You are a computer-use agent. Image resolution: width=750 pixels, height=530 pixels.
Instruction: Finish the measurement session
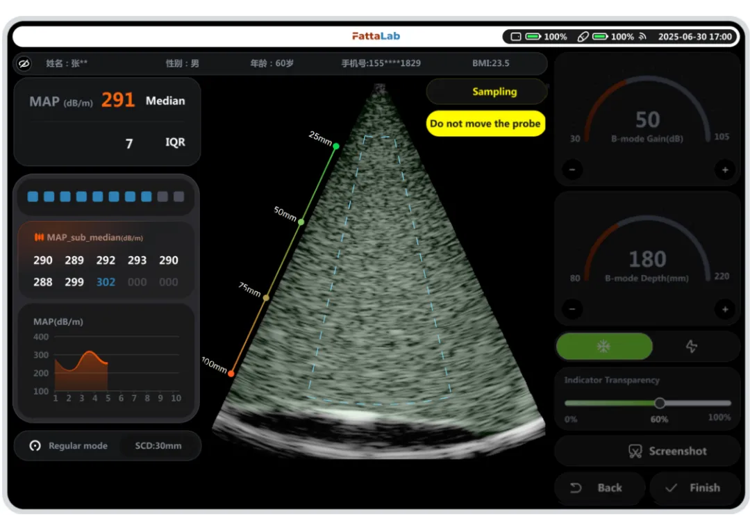coord(695,488)
